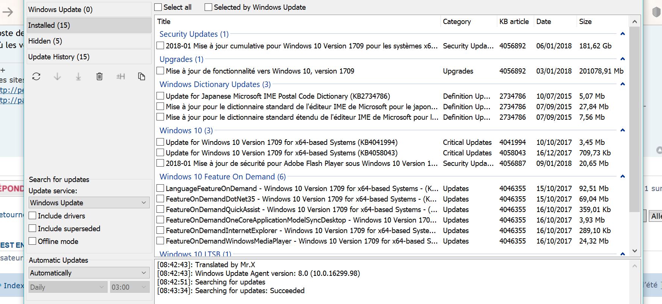662x304 pixels.
Task: Click the 181,62 Gb size cell
Action: (595, 46)
